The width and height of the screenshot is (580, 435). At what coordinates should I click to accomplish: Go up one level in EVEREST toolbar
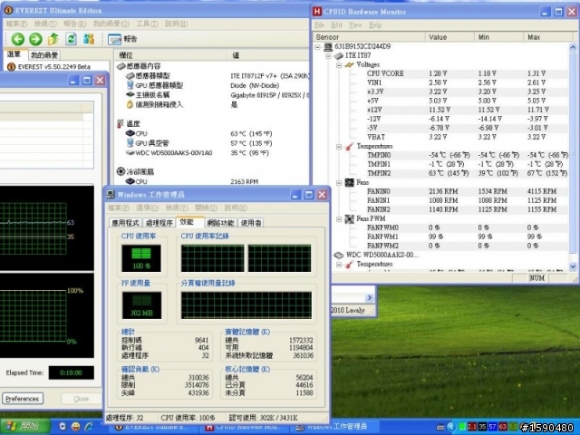coord(53,39)
